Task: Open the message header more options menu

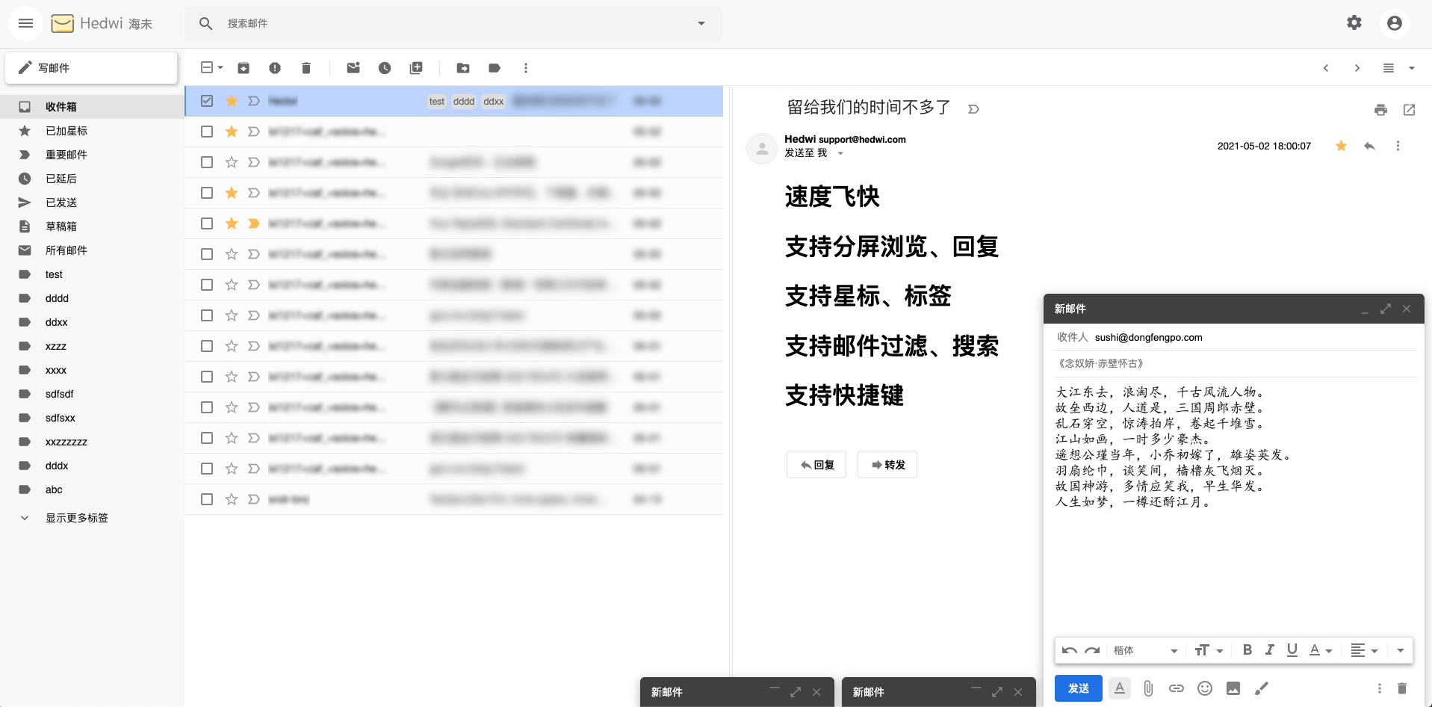Action: pos(1398,146)
